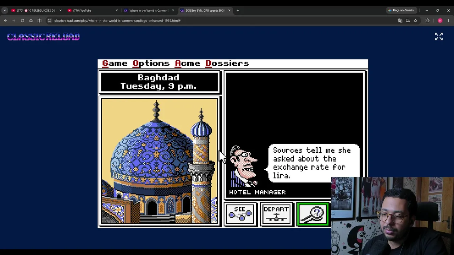Switch to the 10 PERSEGUIÇÕES DE tab
Screen dimensions: 454x255
click(36, 11)
